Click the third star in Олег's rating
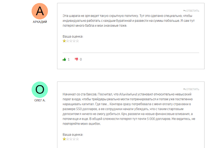207x148 pixels. coord(71,139)
